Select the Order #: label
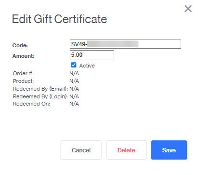Viewport: 198px width, 175px height. tap(23, 73)
